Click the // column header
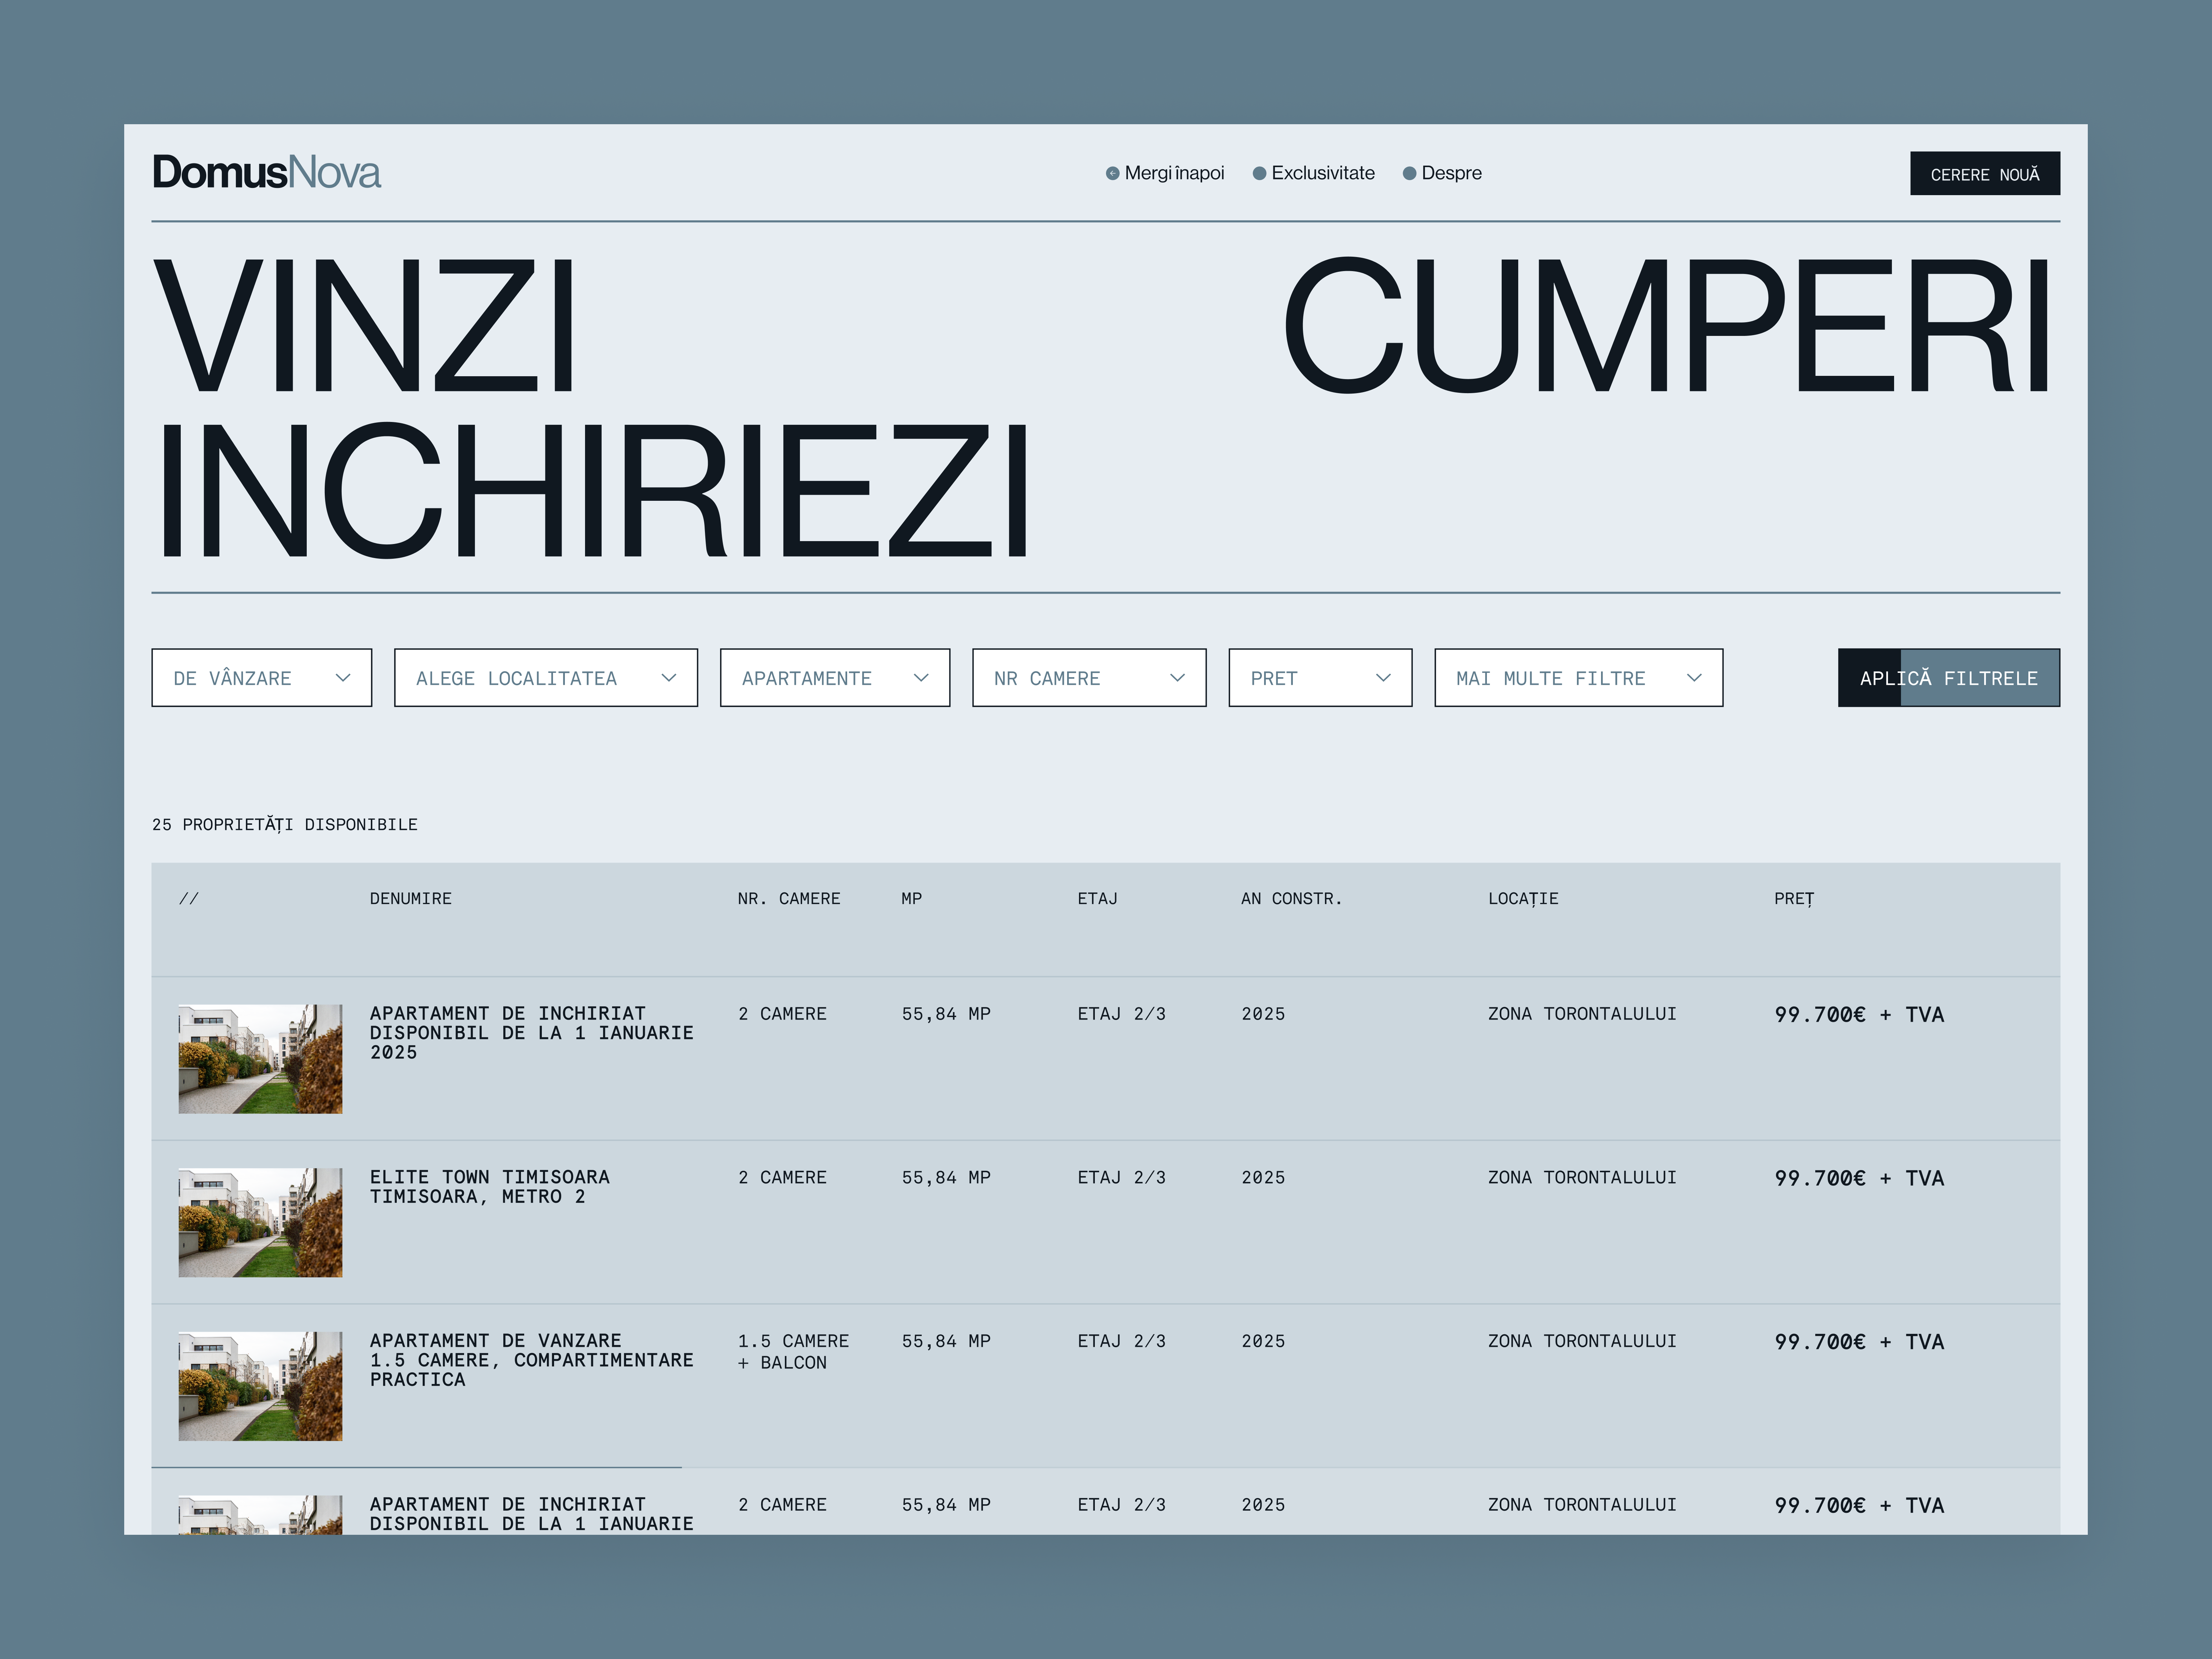2212x1659 pixels. tap(189, 899)
